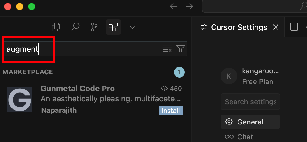Click the marketplace result count badge
This screenshot has width=307, height=142.
coord(179,72)
